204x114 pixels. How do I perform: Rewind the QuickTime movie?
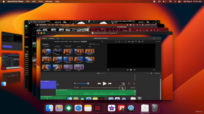(99, 84)
